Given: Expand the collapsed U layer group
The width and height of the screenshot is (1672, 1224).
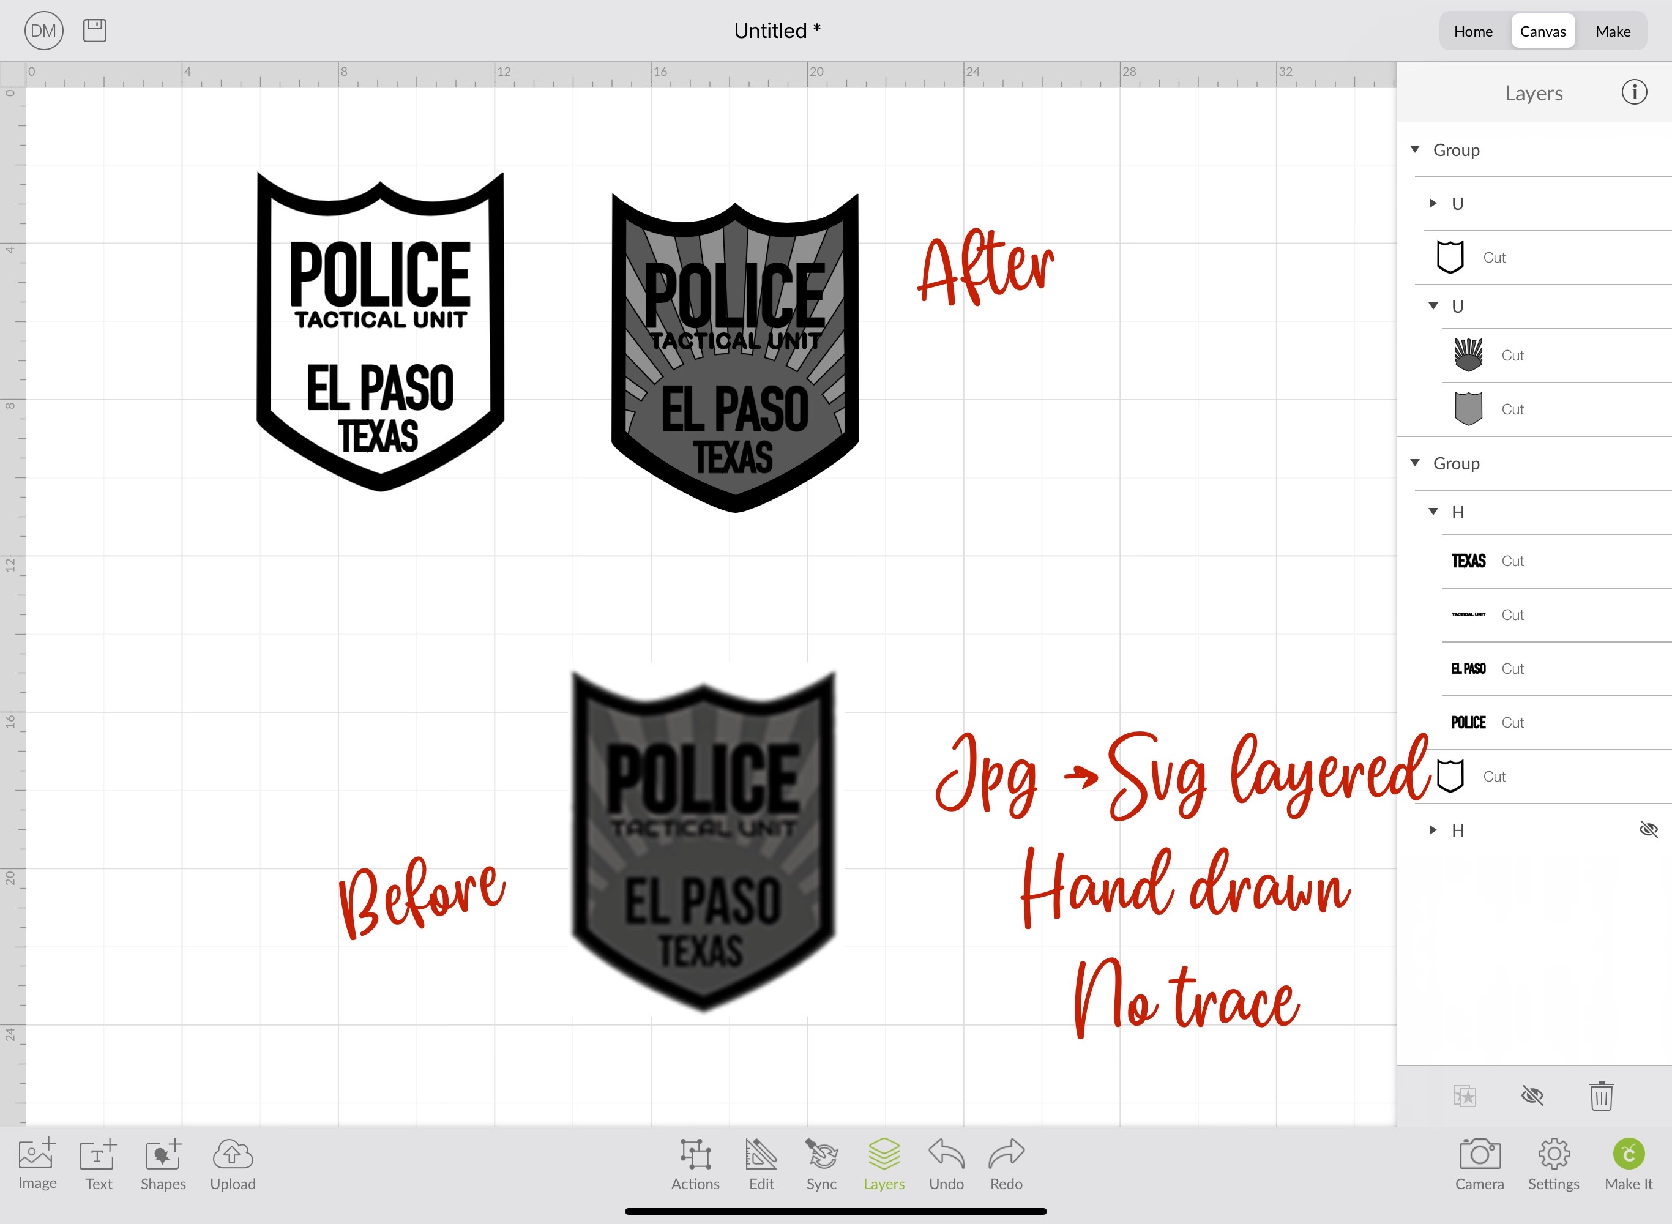Looking at the screenshot, I should click(x=1431, y=203).
